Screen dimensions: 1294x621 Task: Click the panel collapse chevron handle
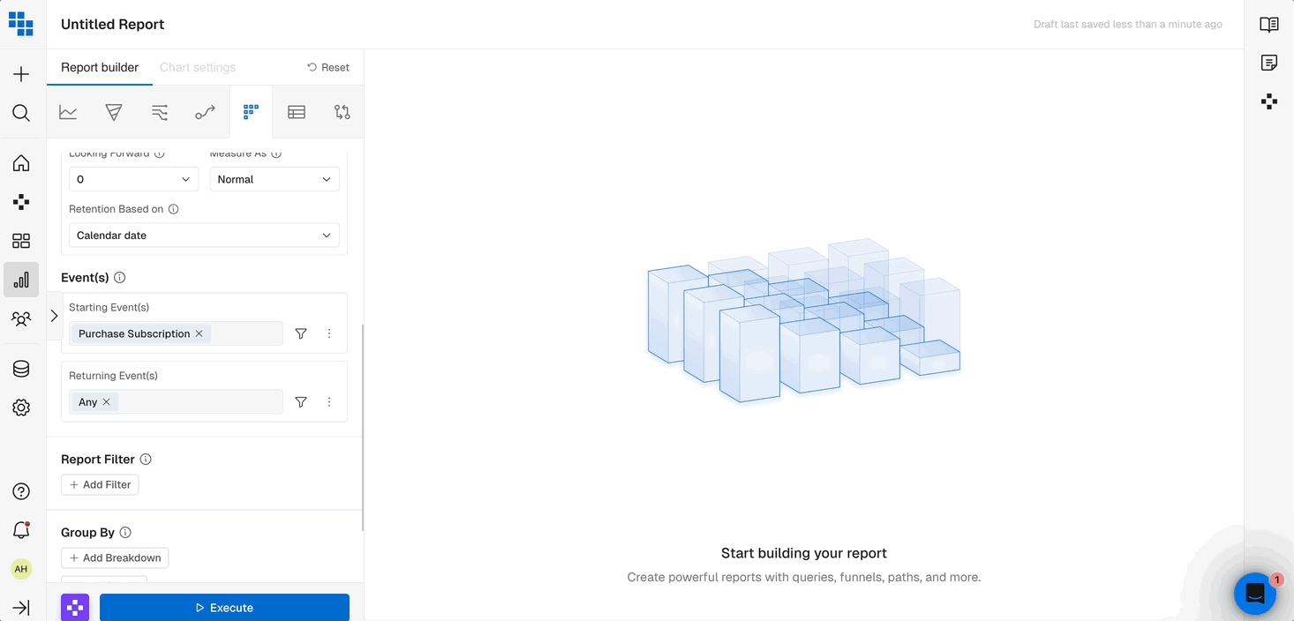(54, 316)
